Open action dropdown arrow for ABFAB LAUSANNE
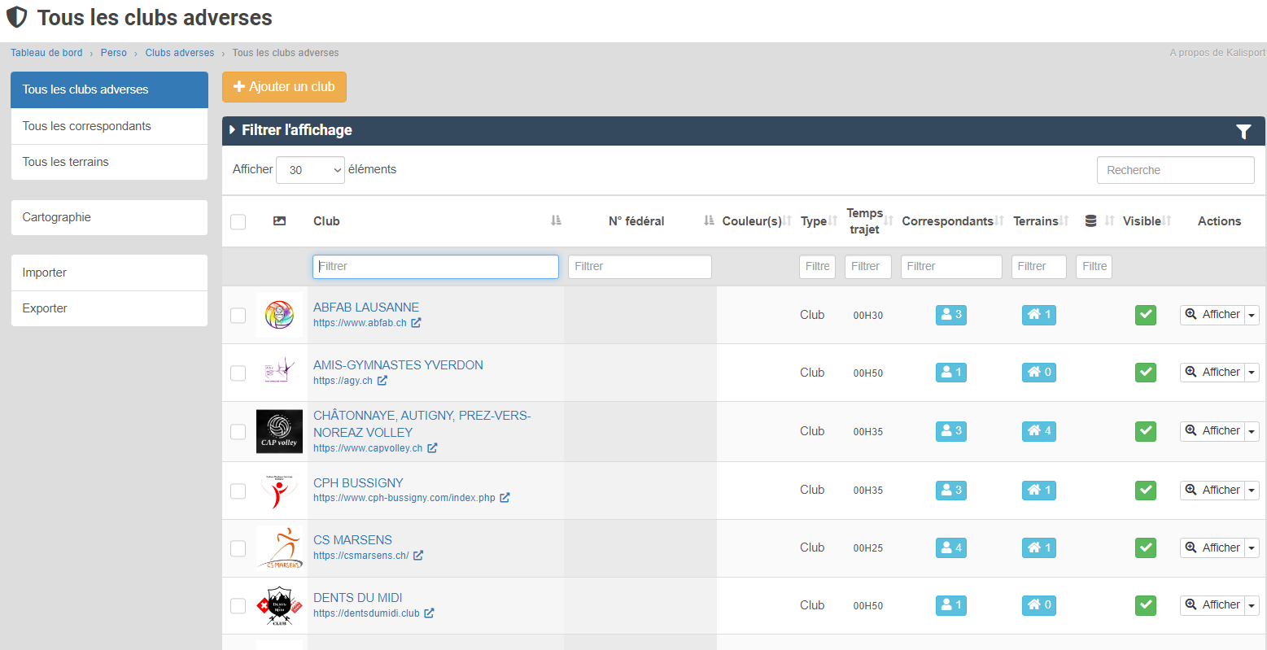Viewport: 1267px width, 650px height. [x=1252, y=316]
